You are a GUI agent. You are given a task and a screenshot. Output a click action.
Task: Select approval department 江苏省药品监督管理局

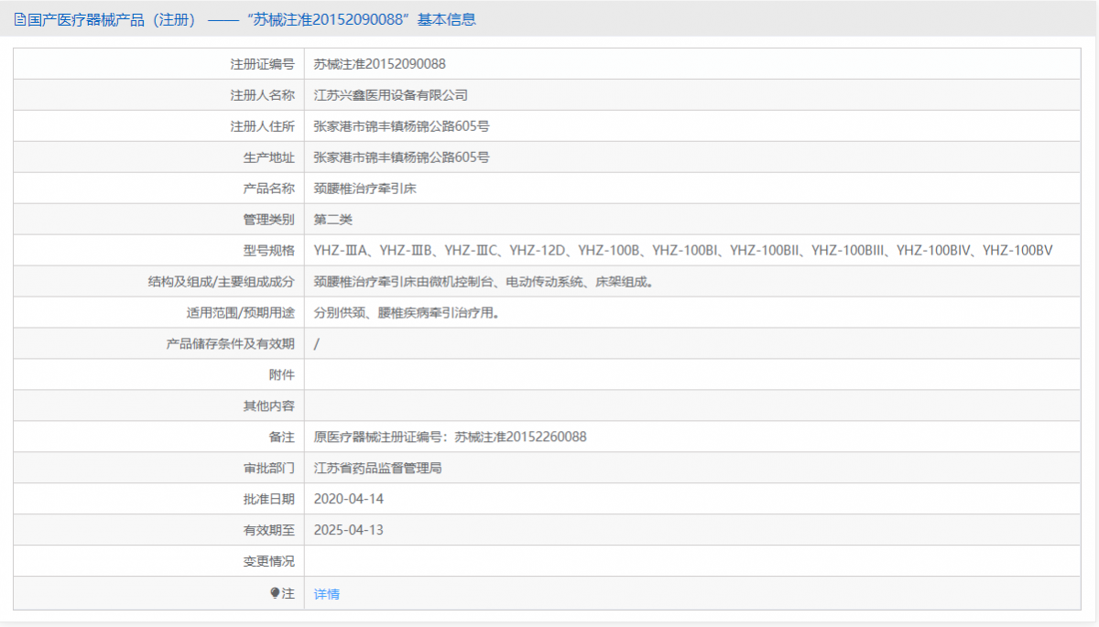[378, 469]
